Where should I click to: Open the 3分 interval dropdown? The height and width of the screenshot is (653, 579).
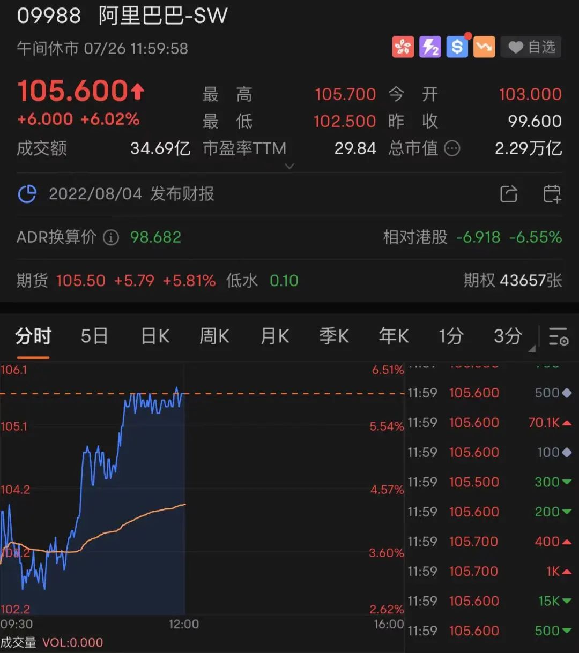(514, 337)
